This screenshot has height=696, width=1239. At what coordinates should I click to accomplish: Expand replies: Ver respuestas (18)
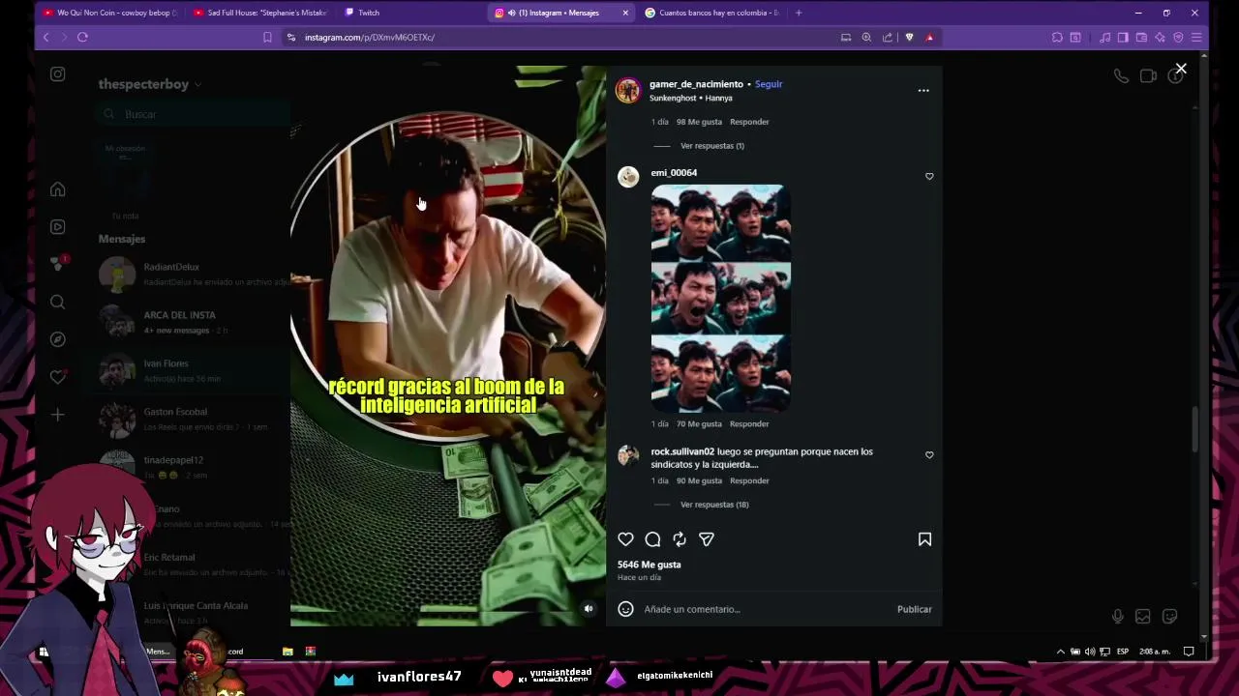pyautogui.click(x=714, y=505)
